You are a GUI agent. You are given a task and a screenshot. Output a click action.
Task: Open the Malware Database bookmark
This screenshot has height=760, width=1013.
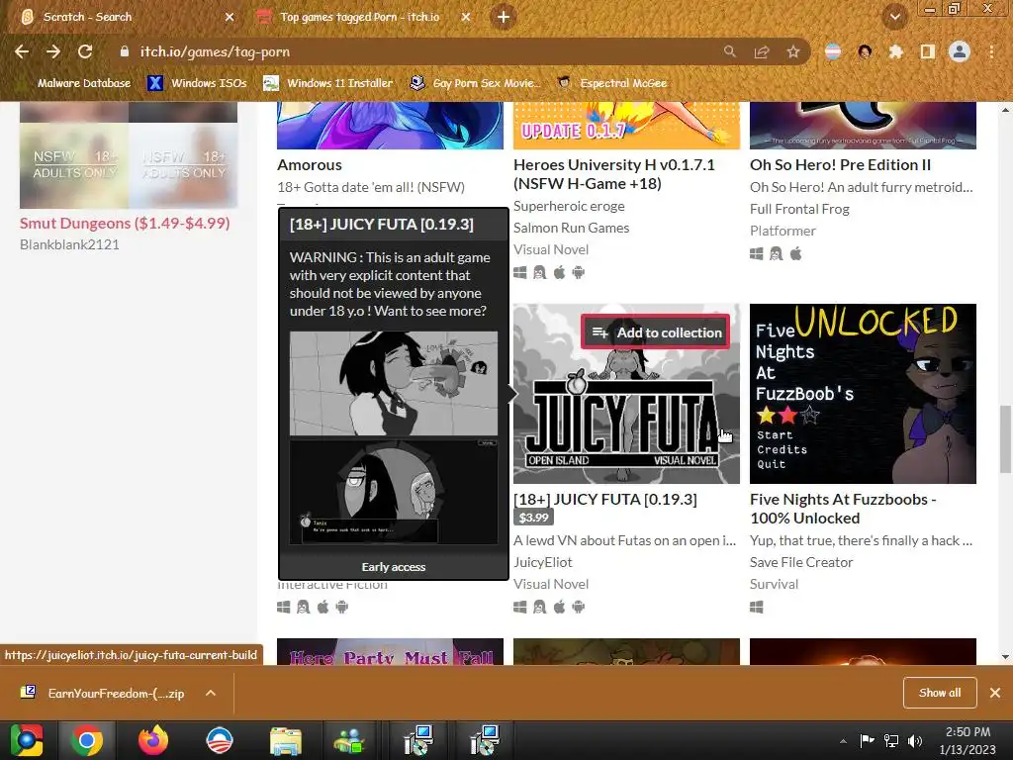point(84,83)
